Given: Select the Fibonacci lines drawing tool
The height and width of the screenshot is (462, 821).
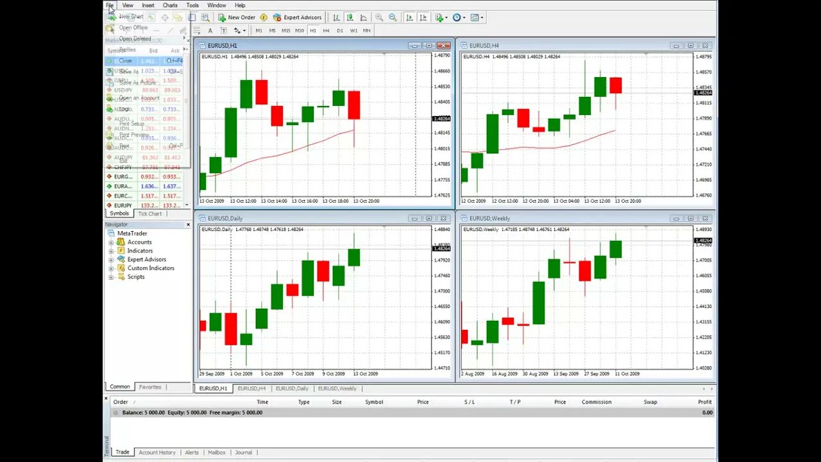Looking at the screenshot, I should pyautogui.click(x=197, y=30).
